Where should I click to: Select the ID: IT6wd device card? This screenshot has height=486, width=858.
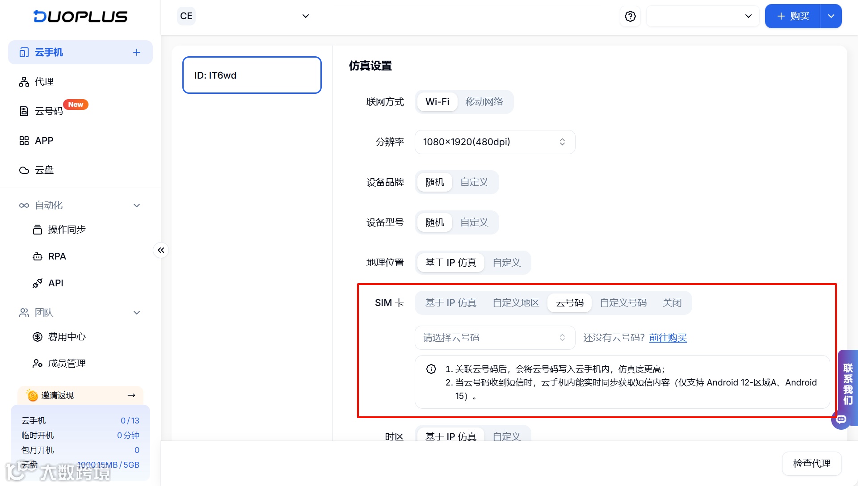(x=252, y=75)
